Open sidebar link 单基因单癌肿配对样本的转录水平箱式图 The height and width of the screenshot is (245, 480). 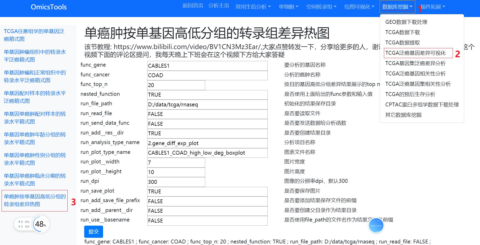tap(35, 118)
